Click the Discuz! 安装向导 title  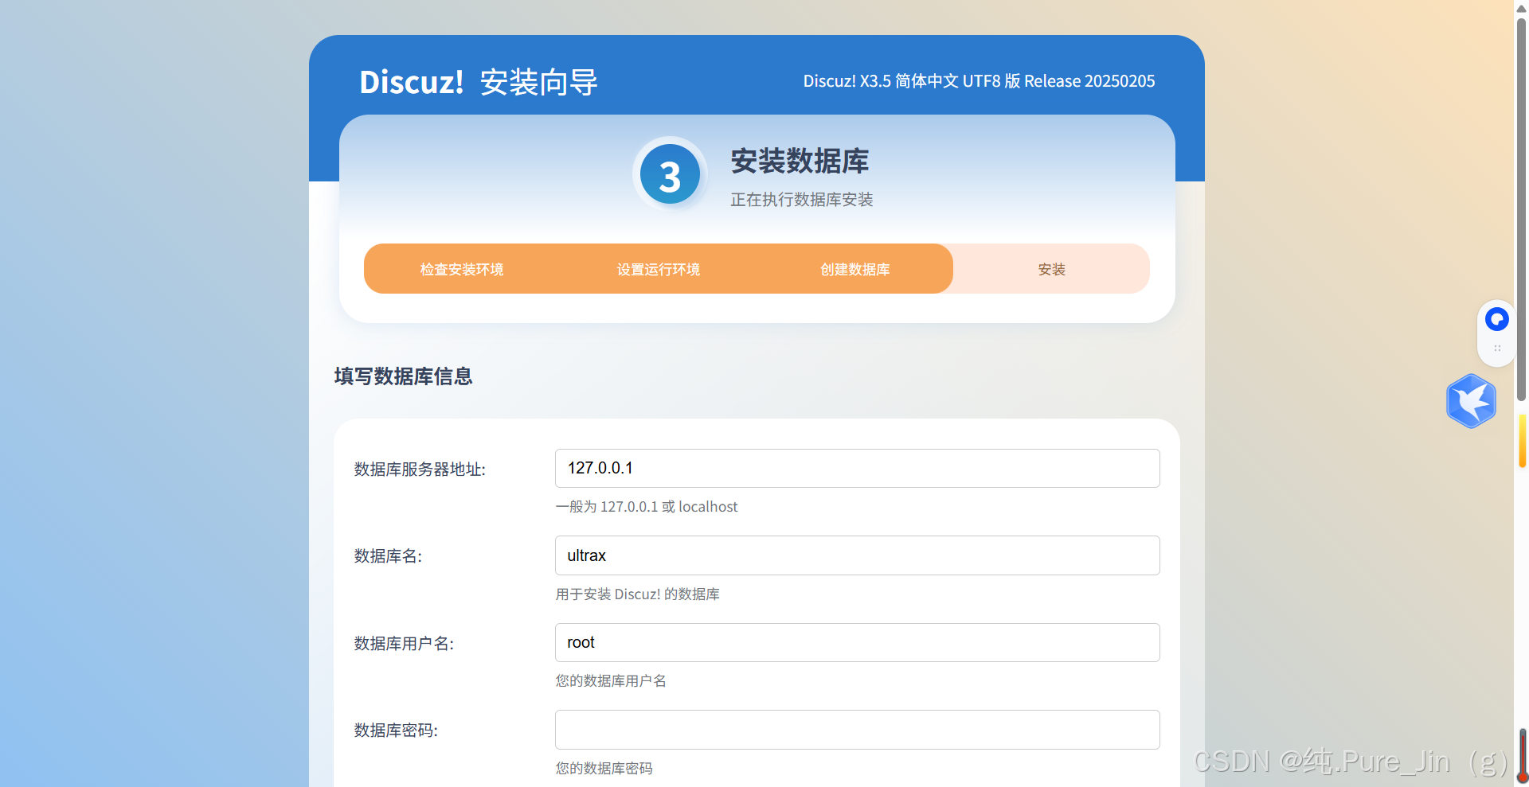click(478, 82)
